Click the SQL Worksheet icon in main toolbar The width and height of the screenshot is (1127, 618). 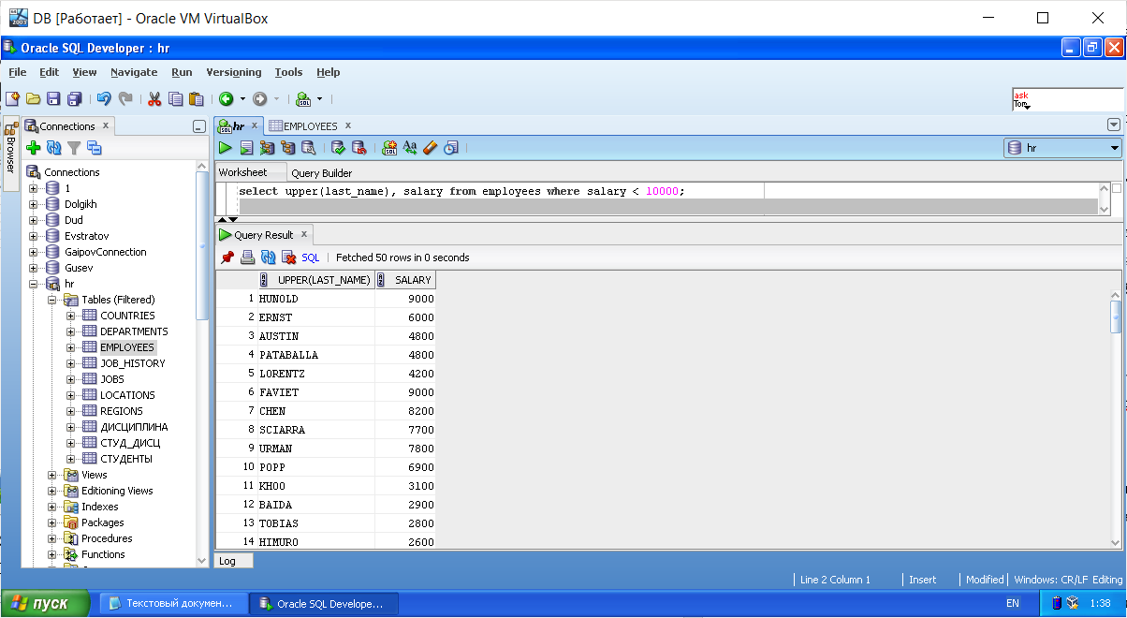tap(302, 98)
